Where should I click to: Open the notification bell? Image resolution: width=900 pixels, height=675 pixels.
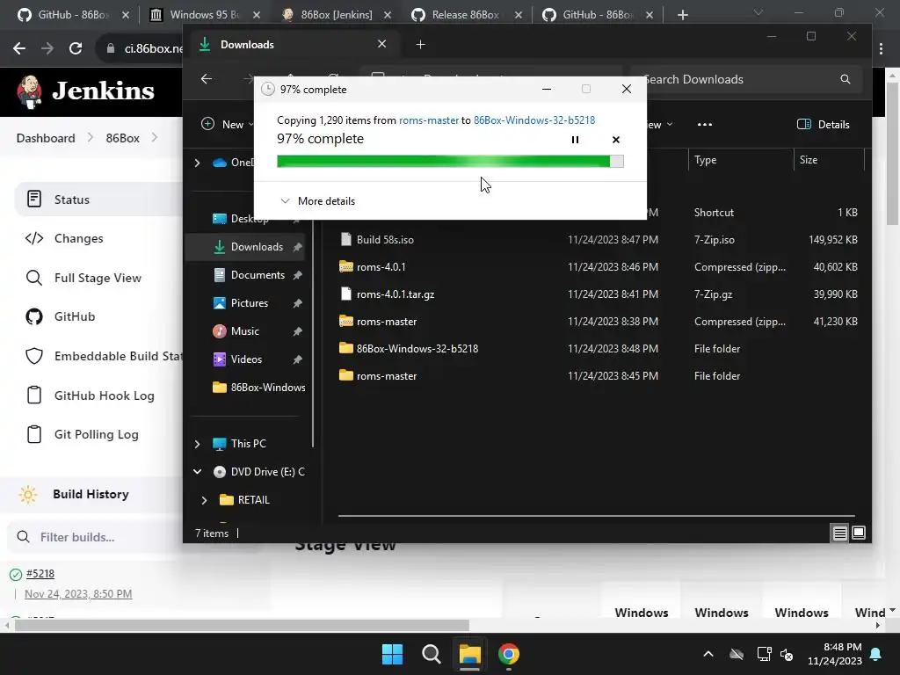[876, 654]
